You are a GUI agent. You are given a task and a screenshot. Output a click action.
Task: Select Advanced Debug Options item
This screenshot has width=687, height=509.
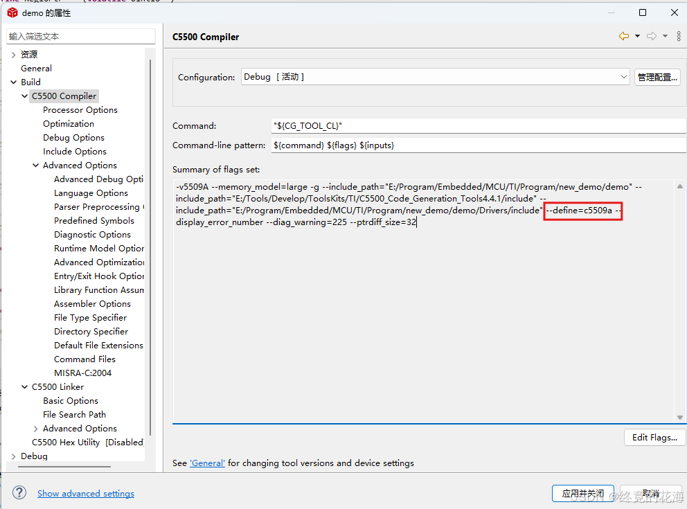click(98, 179)
